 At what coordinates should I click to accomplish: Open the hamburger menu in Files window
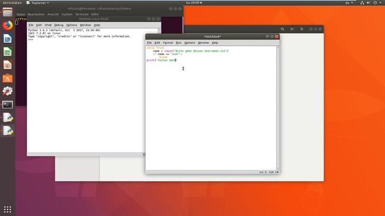[302, 29]
